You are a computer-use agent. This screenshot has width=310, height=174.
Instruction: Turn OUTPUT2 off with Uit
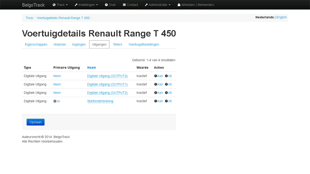tap(168, 93)
